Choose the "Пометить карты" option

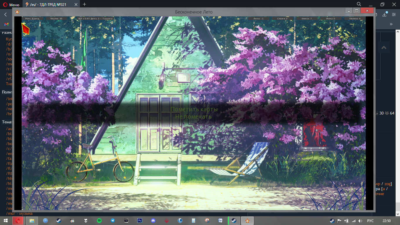click(194, 109)
